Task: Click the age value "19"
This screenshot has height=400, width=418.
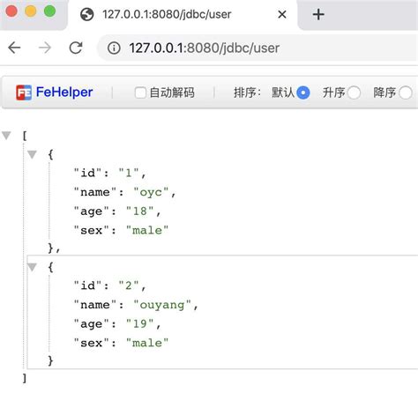Action: 139,323
